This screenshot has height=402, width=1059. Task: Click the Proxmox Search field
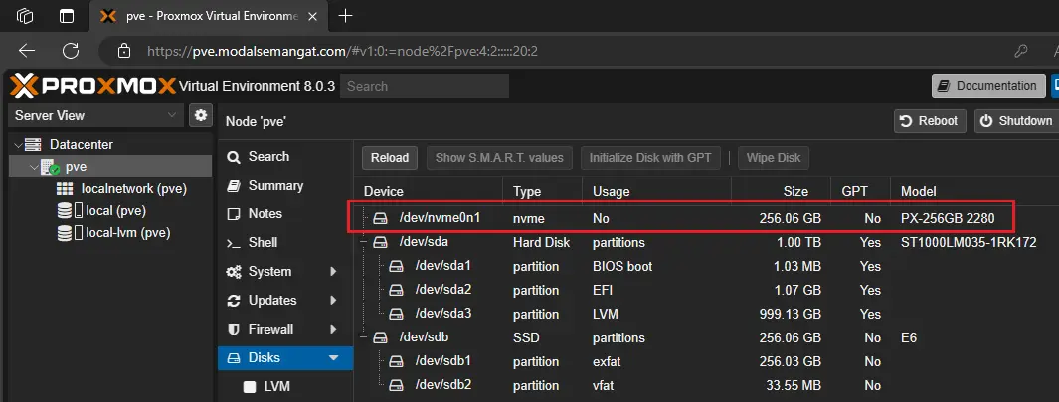coord(425,86)
